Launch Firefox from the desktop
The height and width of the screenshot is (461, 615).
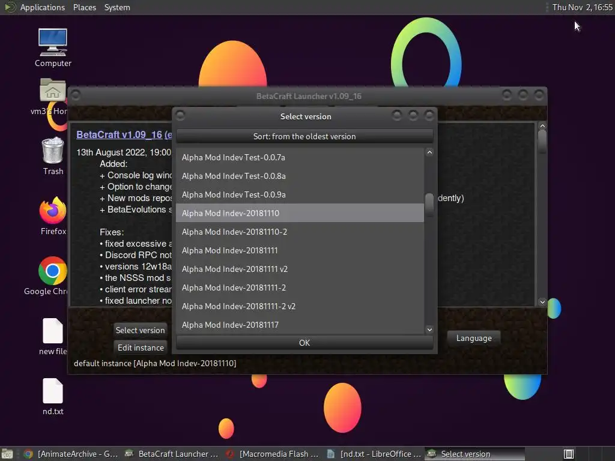(x=53, y=215)
